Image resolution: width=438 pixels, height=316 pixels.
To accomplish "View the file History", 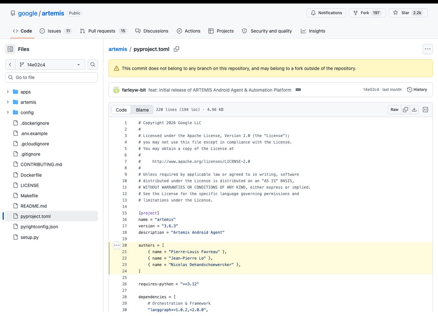I will coord(417,90).
